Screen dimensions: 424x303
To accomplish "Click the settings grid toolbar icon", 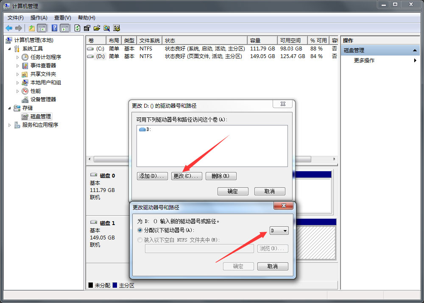I will 117,28.
